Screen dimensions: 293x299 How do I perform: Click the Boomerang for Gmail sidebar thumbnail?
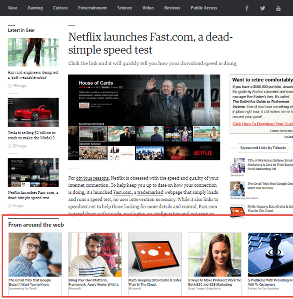237,189
